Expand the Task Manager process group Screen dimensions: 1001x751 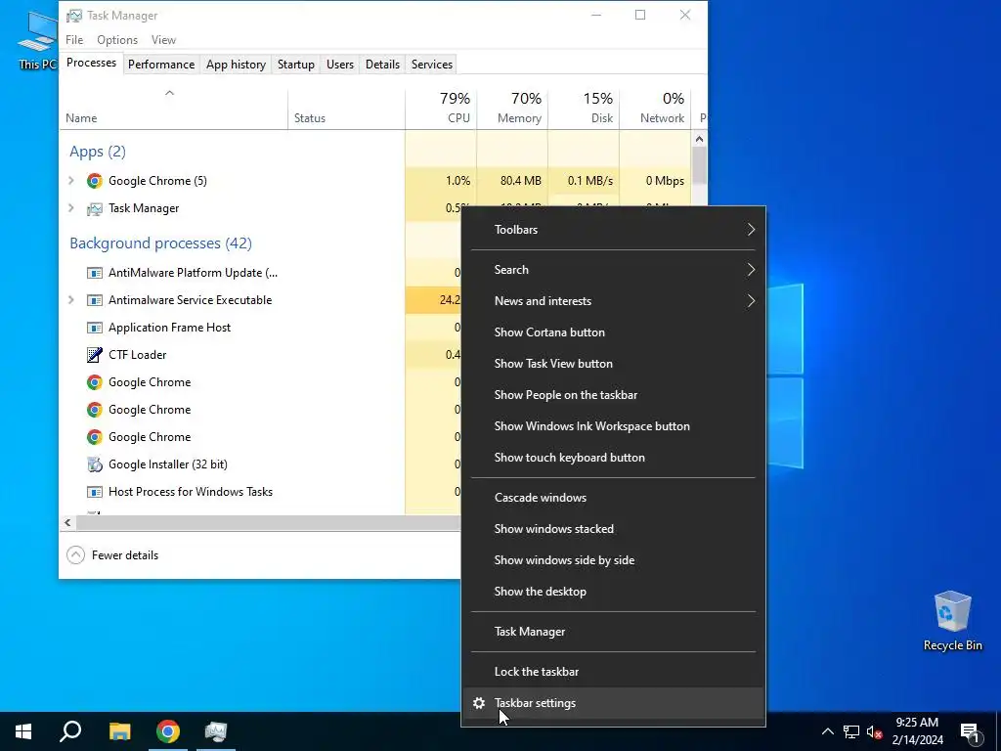pos(70,208)
